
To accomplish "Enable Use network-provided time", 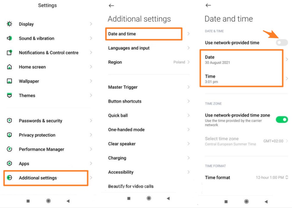I will pos(281,43).
